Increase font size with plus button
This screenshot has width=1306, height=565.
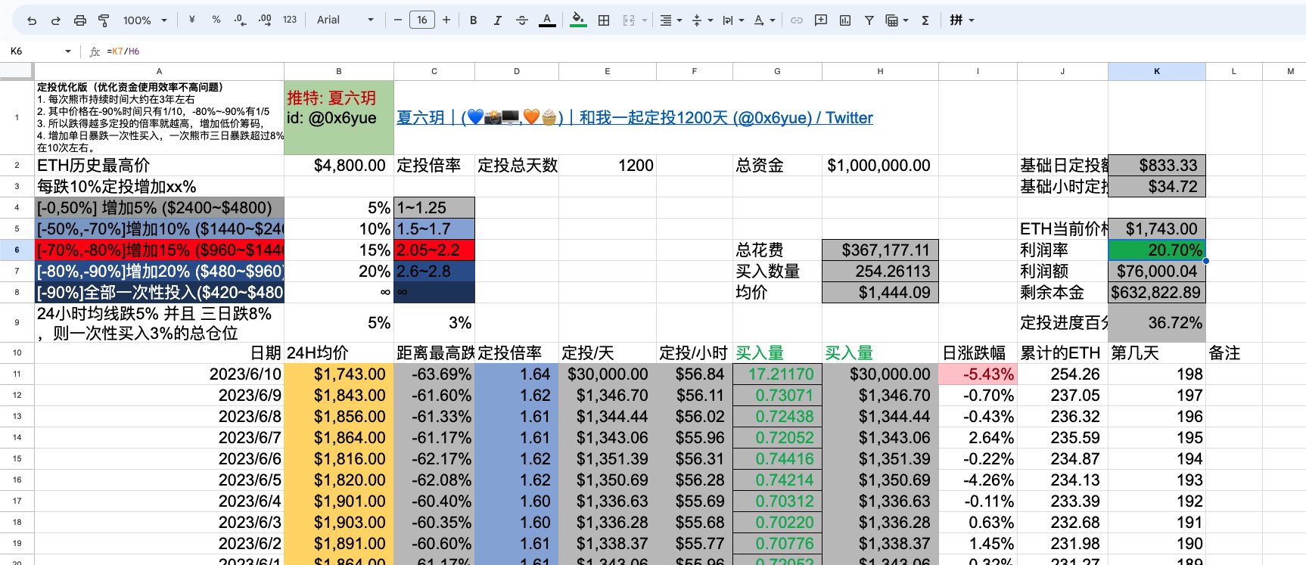point(446,20)
